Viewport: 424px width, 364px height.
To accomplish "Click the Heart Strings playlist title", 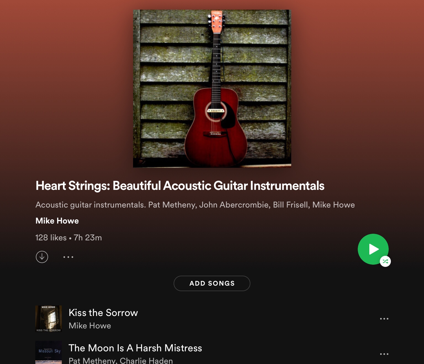I will [x=180, y=186].
